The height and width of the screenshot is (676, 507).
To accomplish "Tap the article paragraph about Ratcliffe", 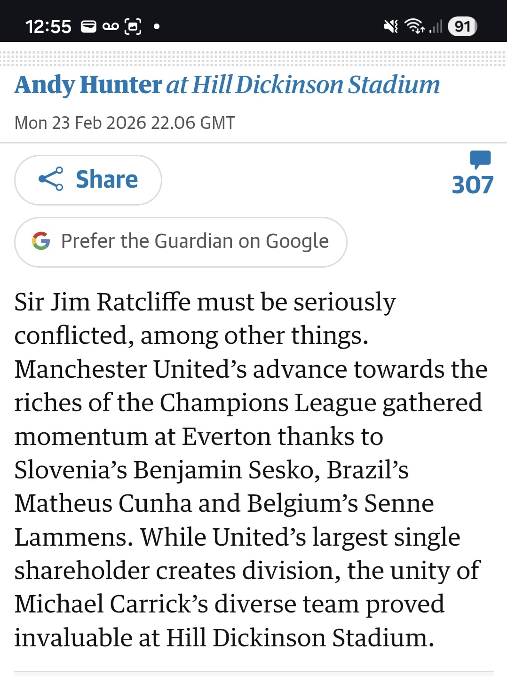I will coord(249,469).
